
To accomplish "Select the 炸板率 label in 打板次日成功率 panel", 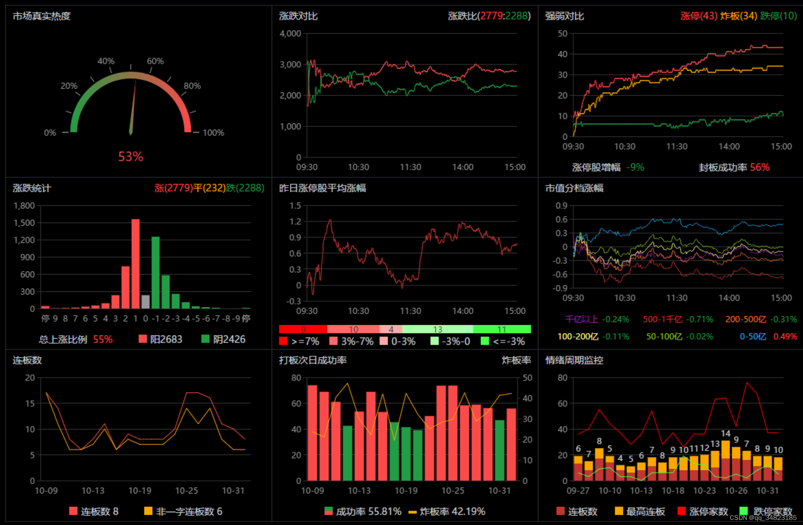I will coord(516,360).
